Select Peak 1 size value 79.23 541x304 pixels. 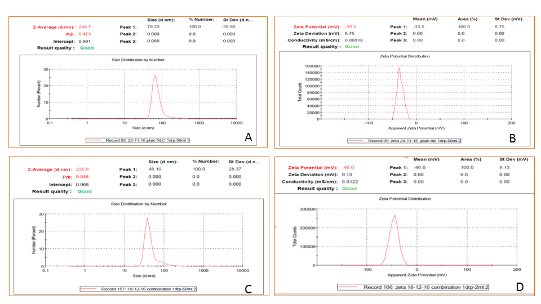click(x=154, y=26)
